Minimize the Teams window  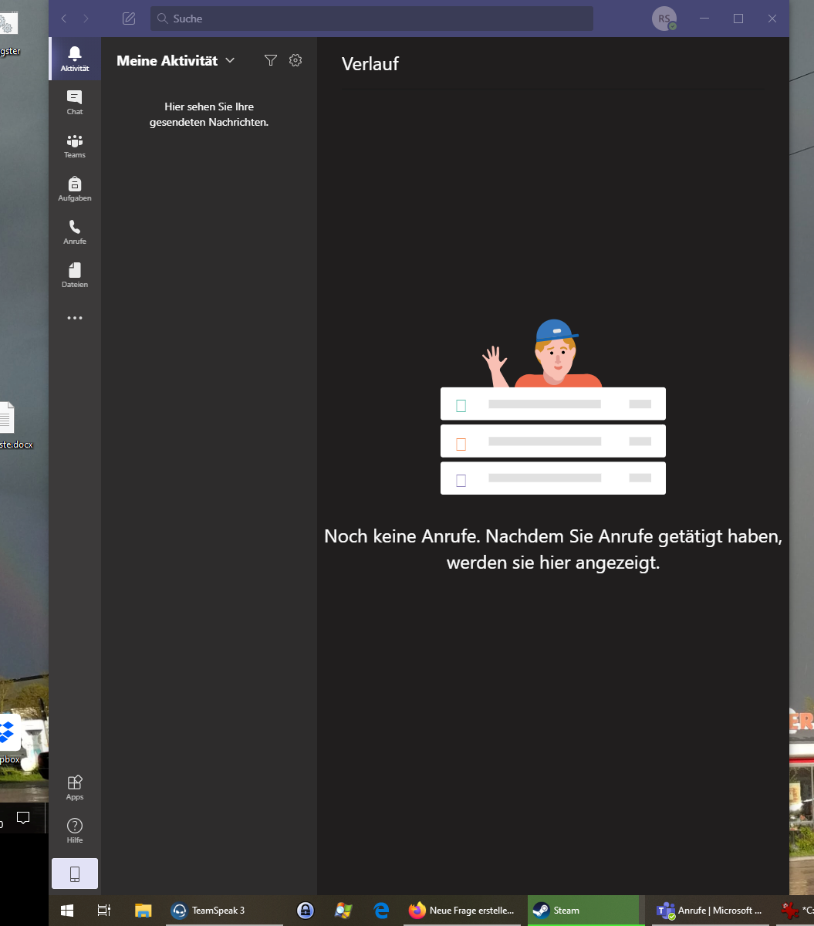point(704,19)
